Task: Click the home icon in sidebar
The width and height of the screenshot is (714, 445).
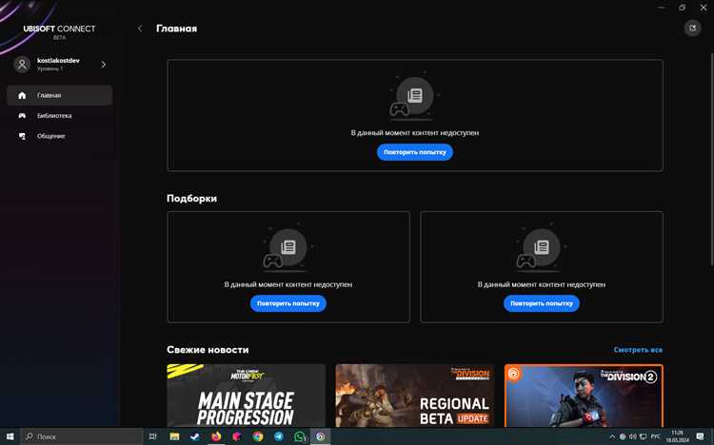Action: [x=22, y=95]
